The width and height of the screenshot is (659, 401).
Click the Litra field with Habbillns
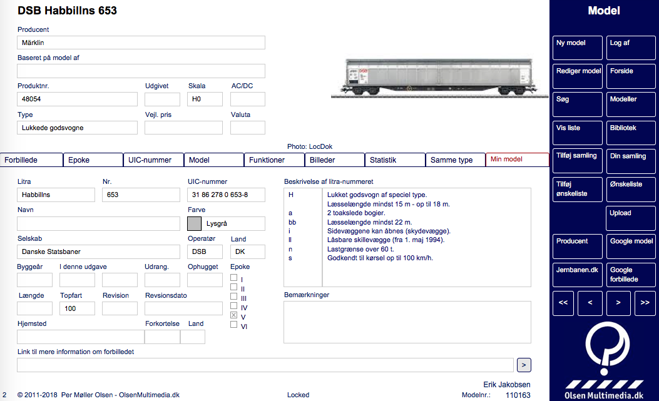pyautogui.click(x=56, y=195)
